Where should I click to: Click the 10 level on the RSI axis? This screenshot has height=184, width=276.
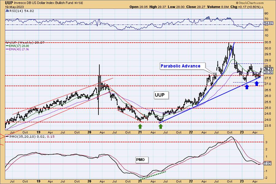266,36
